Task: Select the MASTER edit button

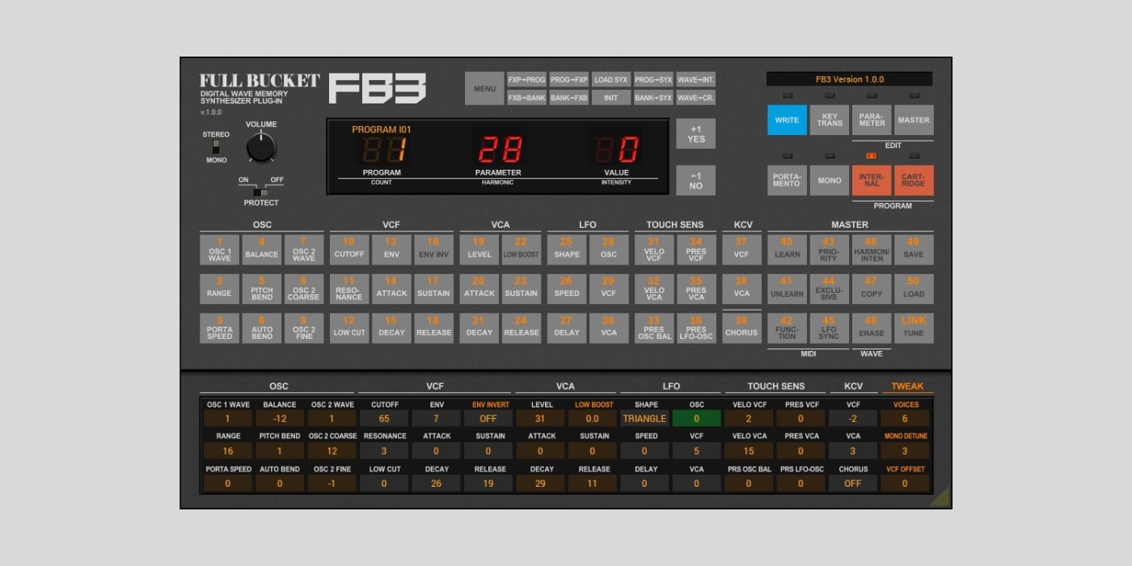Action: [914, 120]
